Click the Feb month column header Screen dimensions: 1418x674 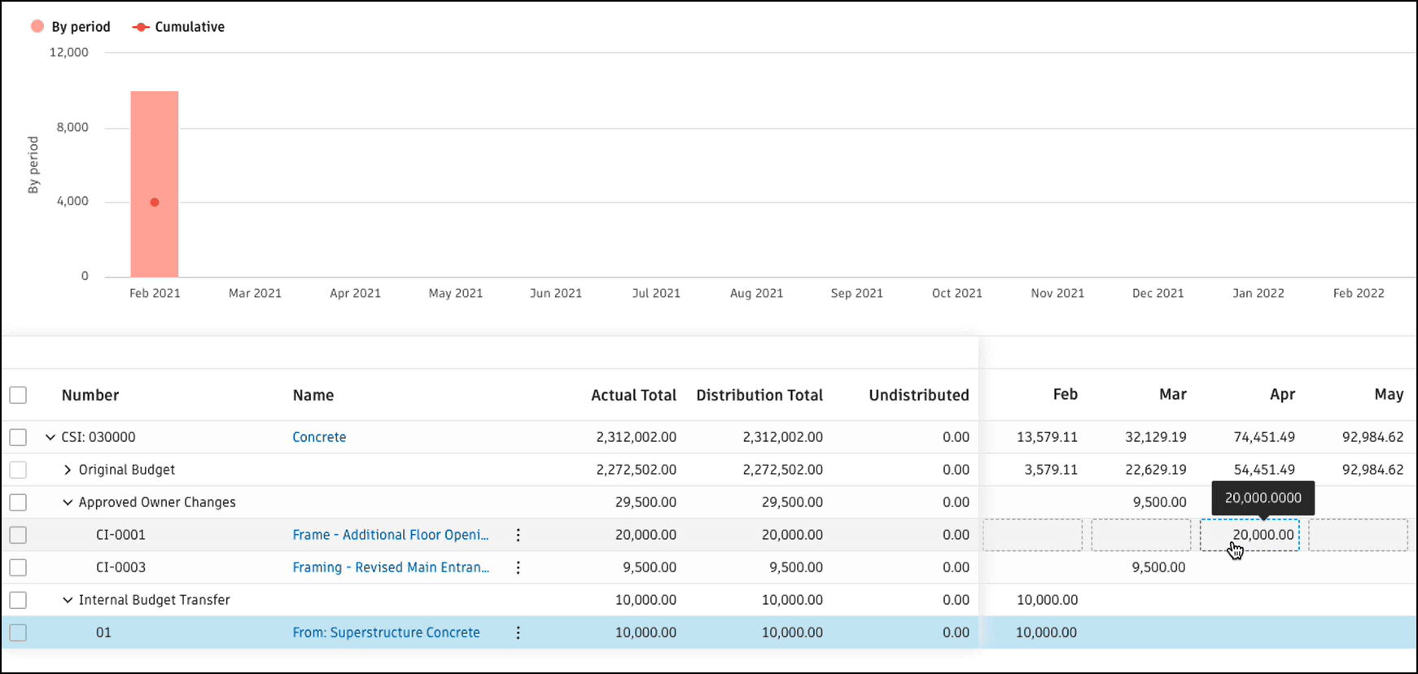(x=1065, y=394)
